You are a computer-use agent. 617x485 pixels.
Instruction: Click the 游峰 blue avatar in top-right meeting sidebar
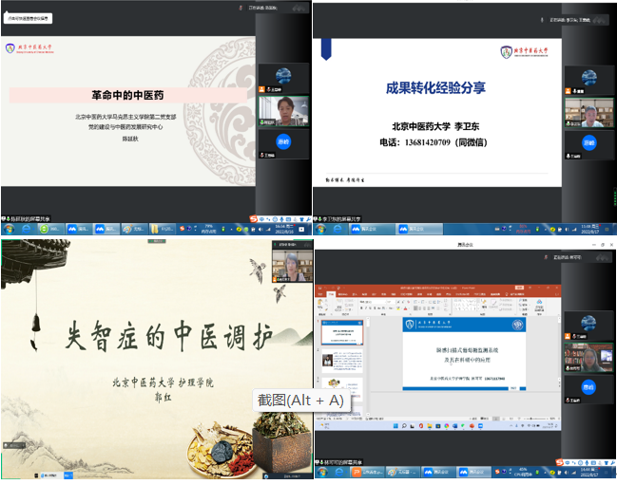pyautogui.click(x=589, y=143)
